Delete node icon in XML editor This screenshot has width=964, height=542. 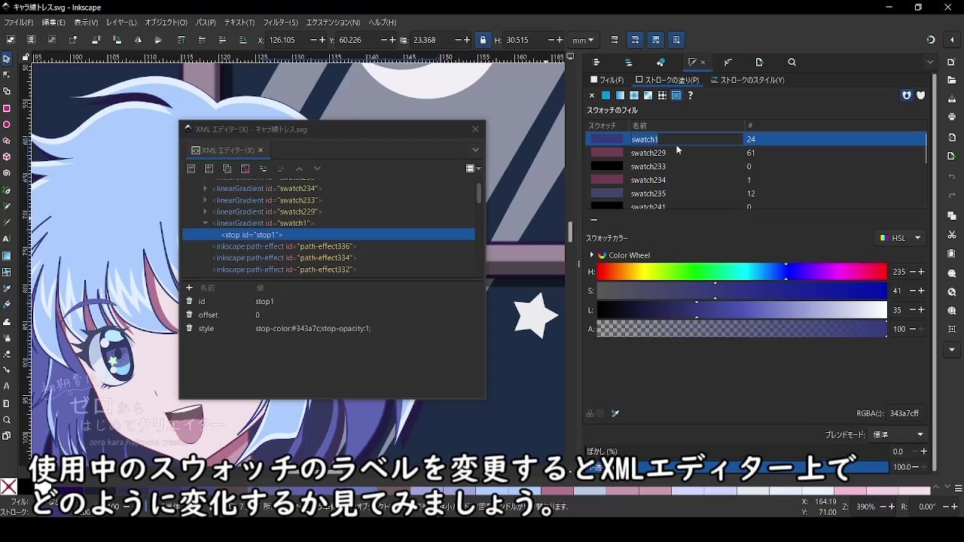[x=245, y=169]
